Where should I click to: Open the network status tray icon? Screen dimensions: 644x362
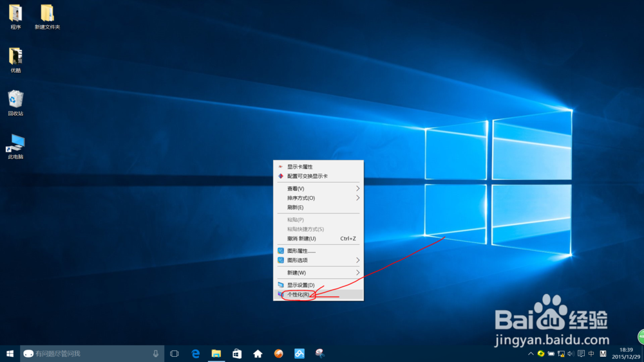561,354
